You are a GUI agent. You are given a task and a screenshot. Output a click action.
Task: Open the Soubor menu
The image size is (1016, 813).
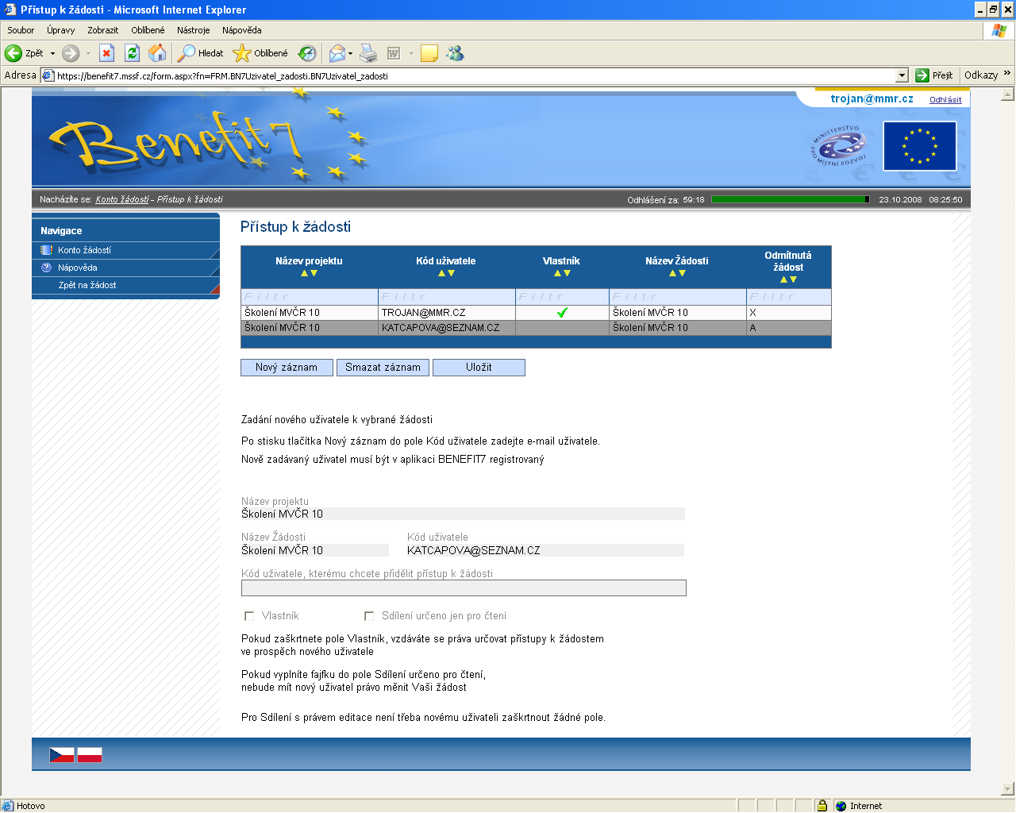[x=21, y=30]
